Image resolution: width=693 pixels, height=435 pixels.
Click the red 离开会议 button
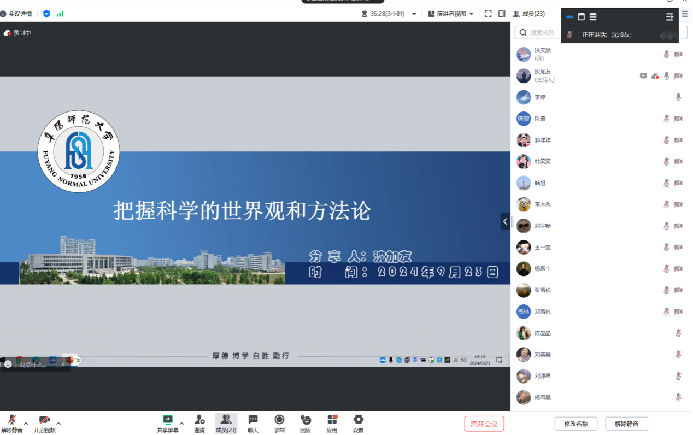coord(484,424)
